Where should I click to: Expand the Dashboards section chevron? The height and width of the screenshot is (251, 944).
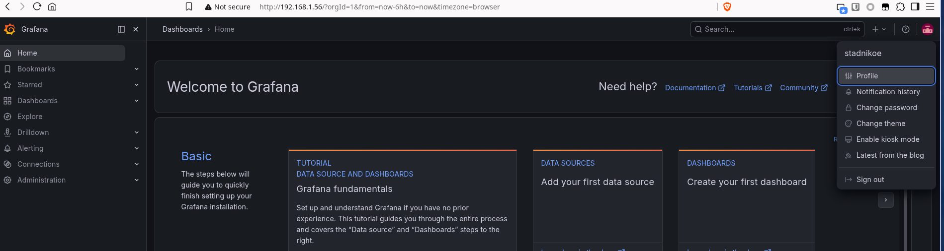pyautogui.click(x=137, y=101)
